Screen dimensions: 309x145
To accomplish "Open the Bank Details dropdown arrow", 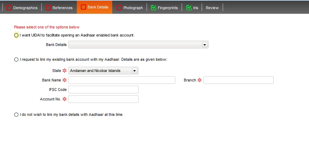I will pos(205,45).
